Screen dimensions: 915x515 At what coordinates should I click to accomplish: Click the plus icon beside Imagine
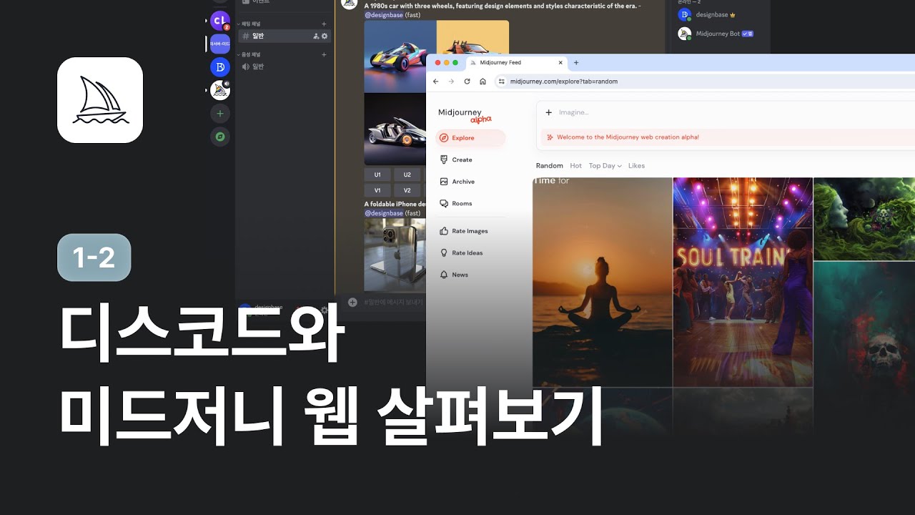549,112
